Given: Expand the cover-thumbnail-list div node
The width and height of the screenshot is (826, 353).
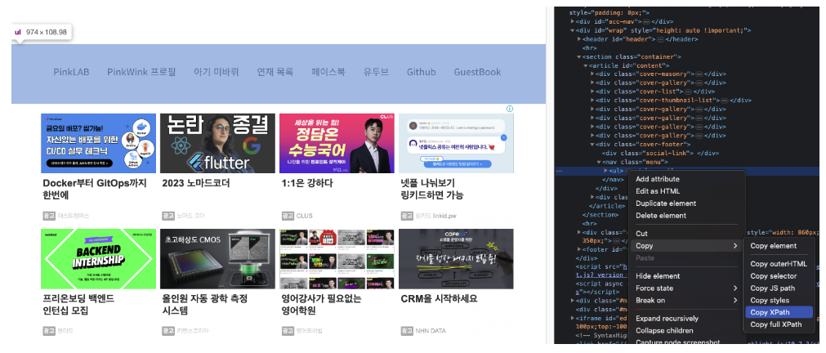Looking at the screenshot, I should [592, 101].
